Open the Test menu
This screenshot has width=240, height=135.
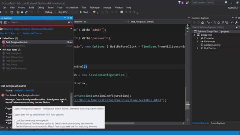tap(84, 7)
